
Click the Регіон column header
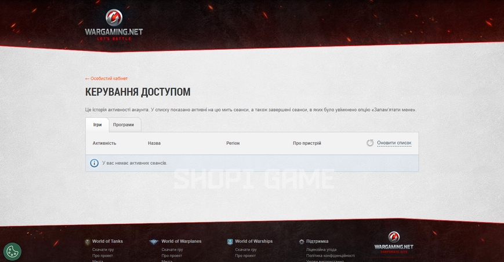233,143
